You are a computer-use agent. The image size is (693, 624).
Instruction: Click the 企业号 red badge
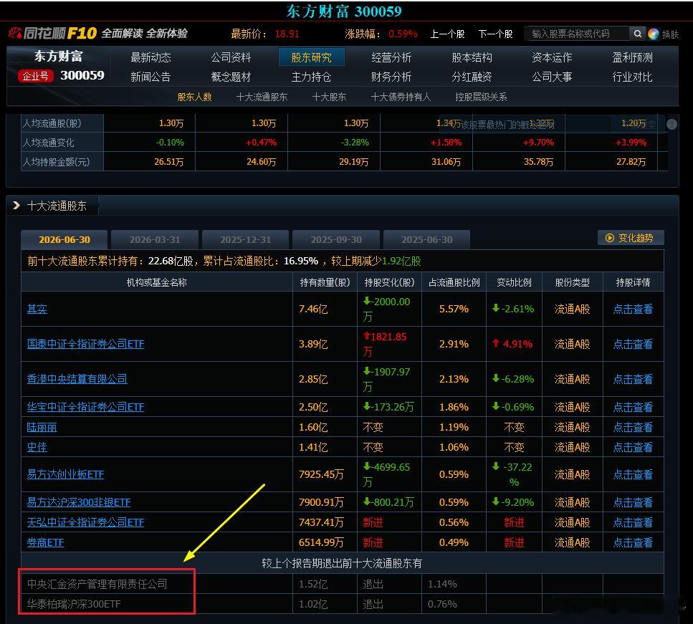point(36,76)
